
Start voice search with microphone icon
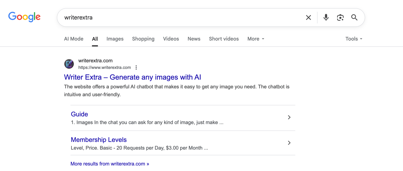(x=326, y=17)
